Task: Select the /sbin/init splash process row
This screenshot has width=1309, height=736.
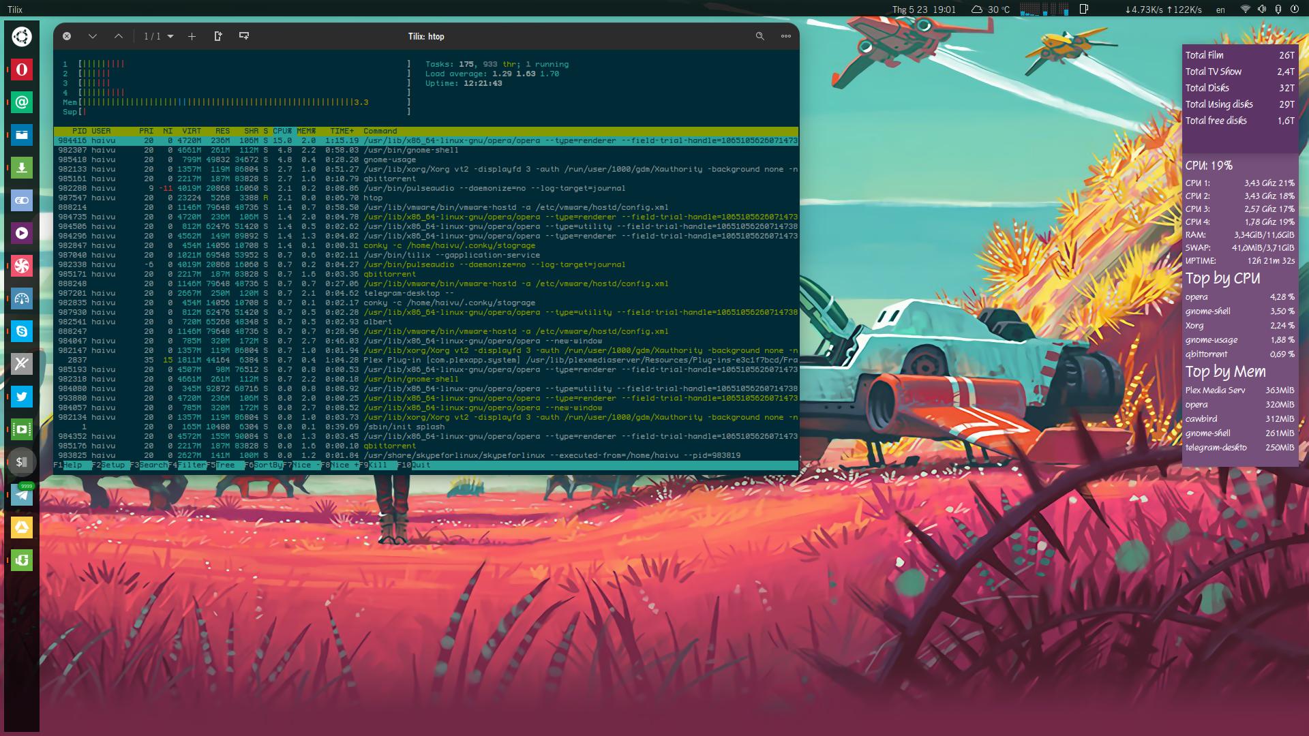Action: [425, 427]
